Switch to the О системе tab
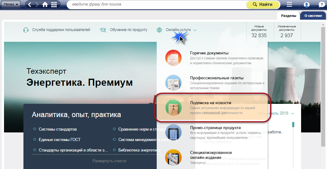327x169 pixels. (313, 16)
